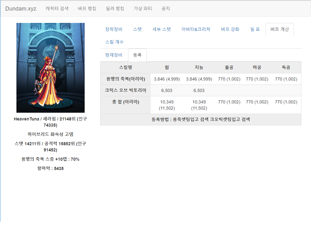Click the 용맹의 축복 스증 +10렙 : 70% text

pyautogui.click(x=50, y=159)
